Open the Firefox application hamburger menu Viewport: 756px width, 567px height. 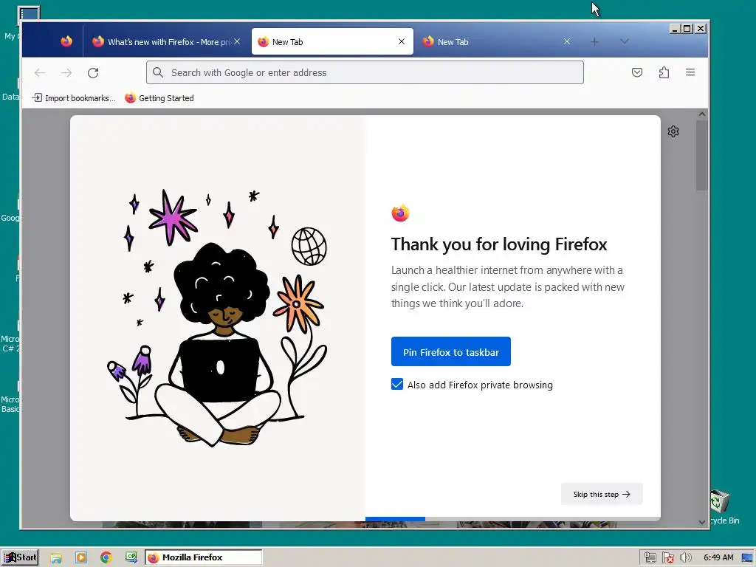(690, 72)
